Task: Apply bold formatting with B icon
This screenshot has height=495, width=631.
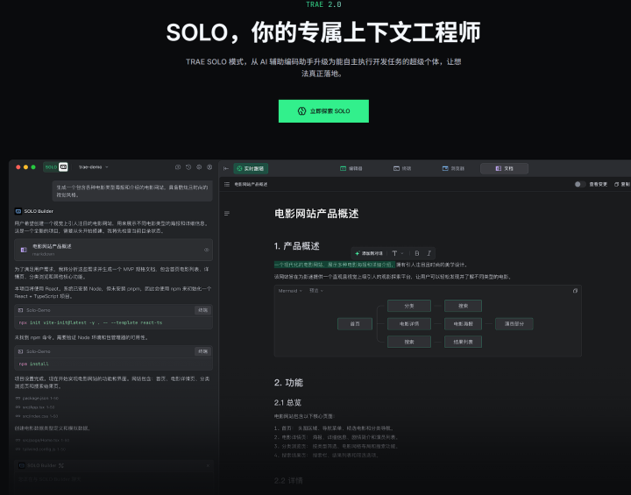Action: tap(416, 252)
